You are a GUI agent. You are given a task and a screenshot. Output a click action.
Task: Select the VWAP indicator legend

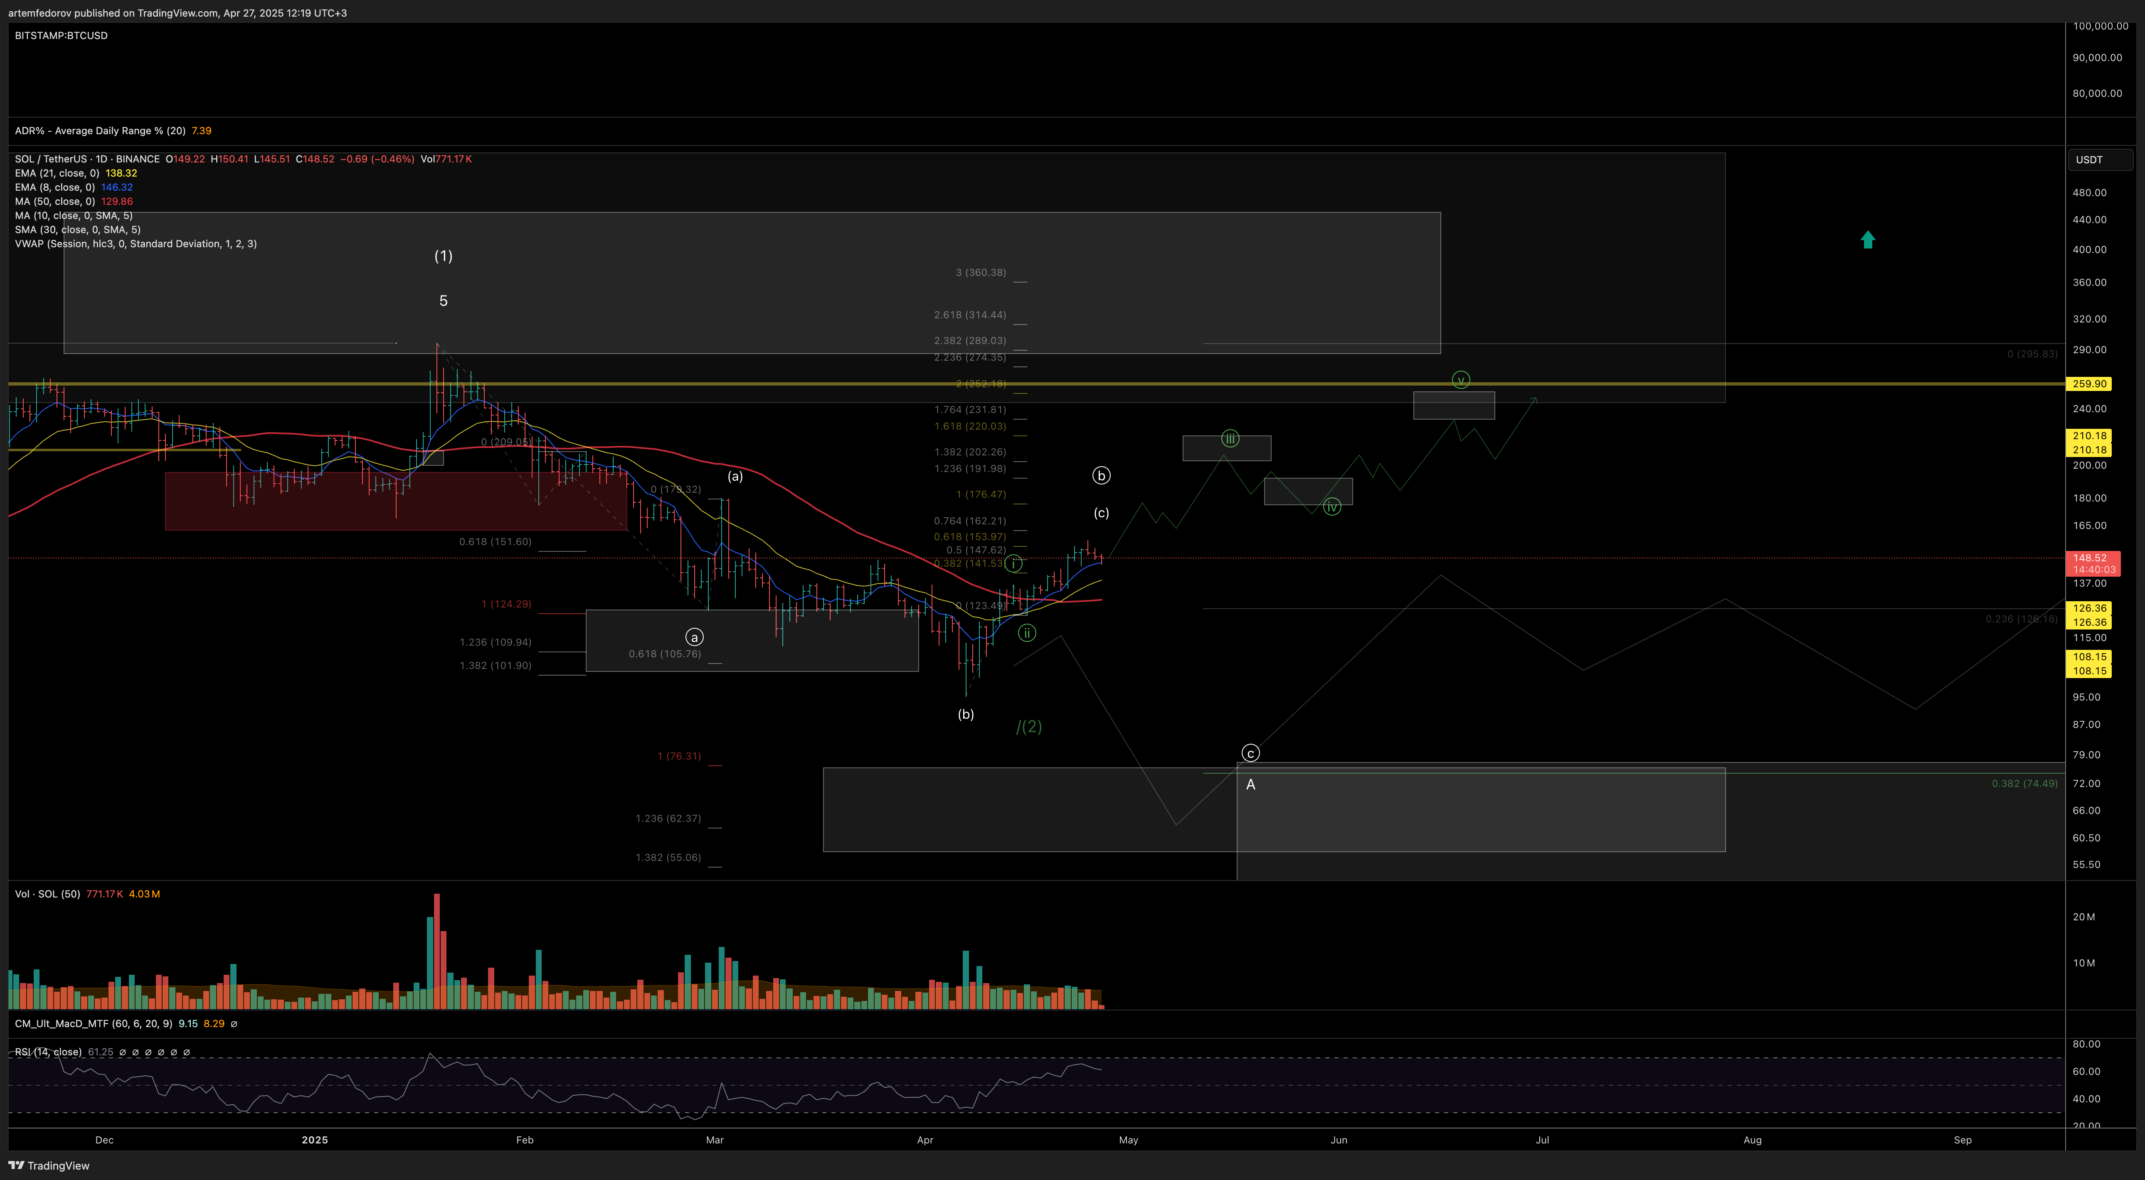(136, 244)
